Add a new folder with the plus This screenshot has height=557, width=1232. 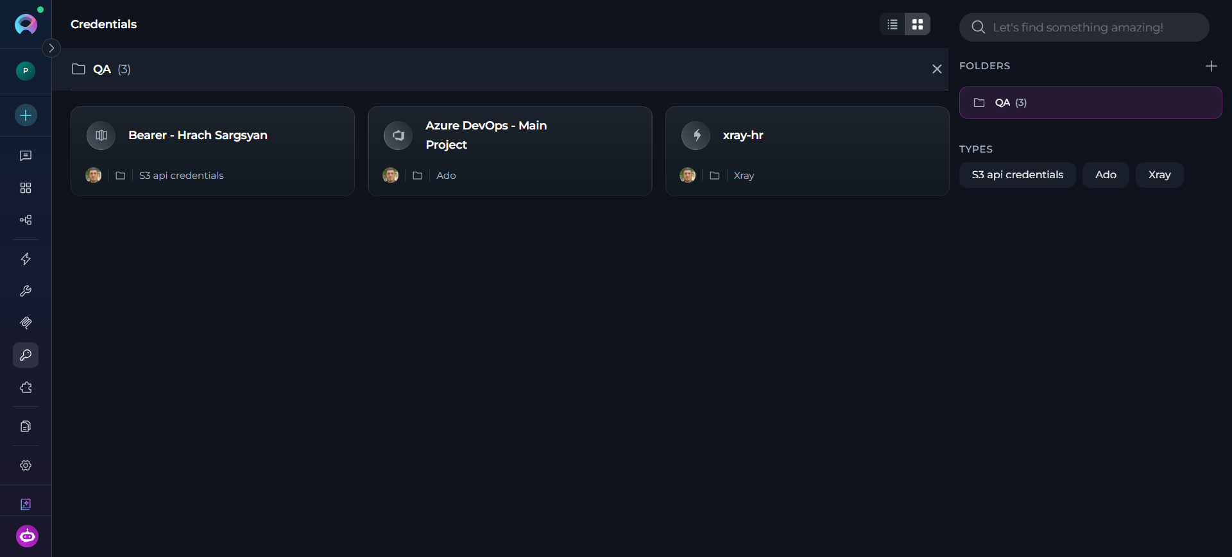coord(1211,66)
